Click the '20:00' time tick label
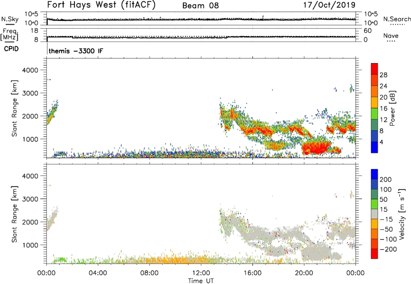 tap(304, 273)
